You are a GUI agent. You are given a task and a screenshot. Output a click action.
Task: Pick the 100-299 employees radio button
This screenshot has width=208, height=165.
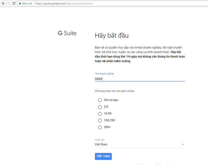[x=100, y=120]
